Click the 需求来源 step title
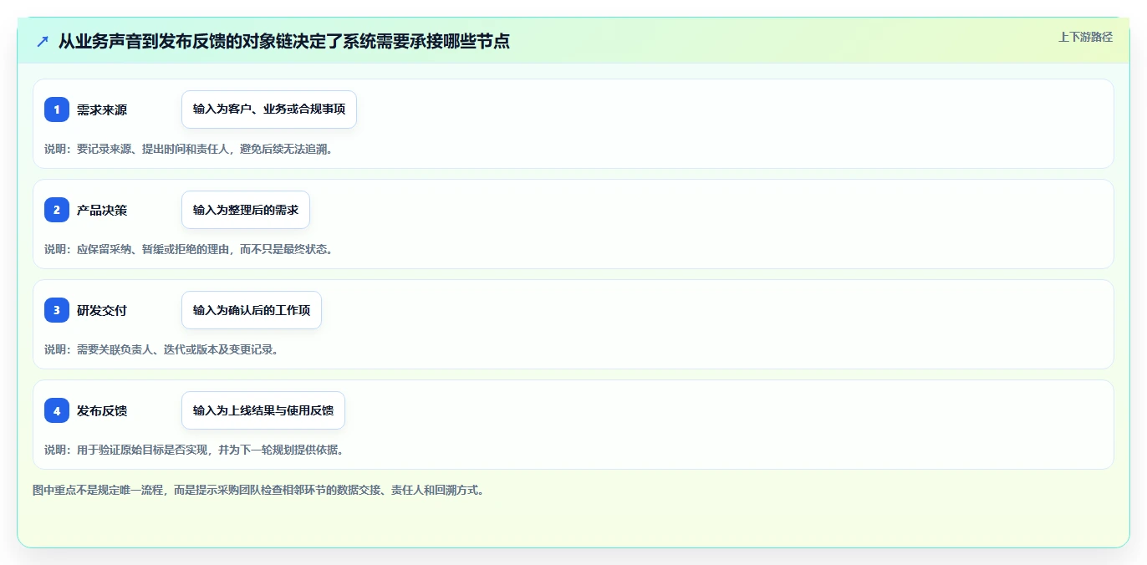 coord(102,109)
